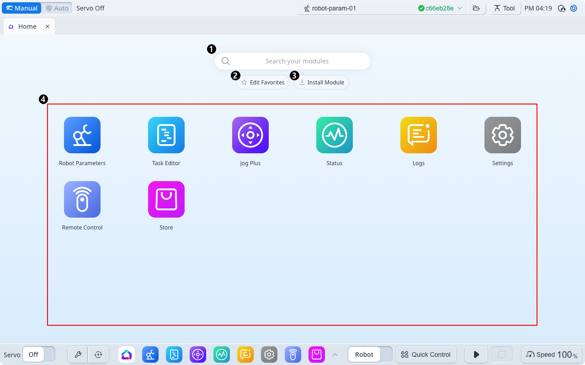Switch to Auto mode
Viewport: 585px width, 365px height.
[x=57, y=8]
